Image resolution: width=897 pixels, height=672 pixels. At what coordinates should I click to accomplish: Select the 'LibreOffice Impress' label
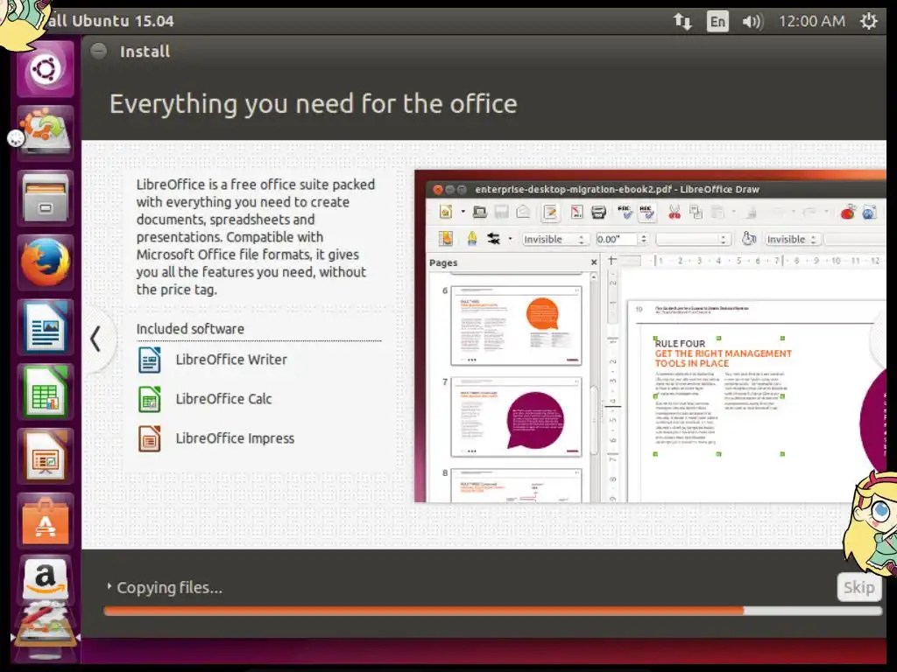pos(235,438)
